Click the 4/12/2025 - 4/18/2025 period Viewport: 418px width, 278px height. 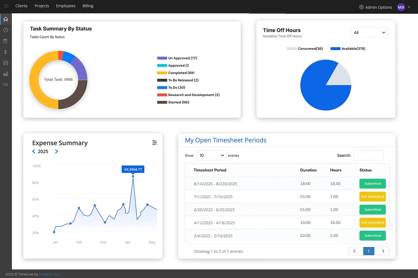point(214,223)
